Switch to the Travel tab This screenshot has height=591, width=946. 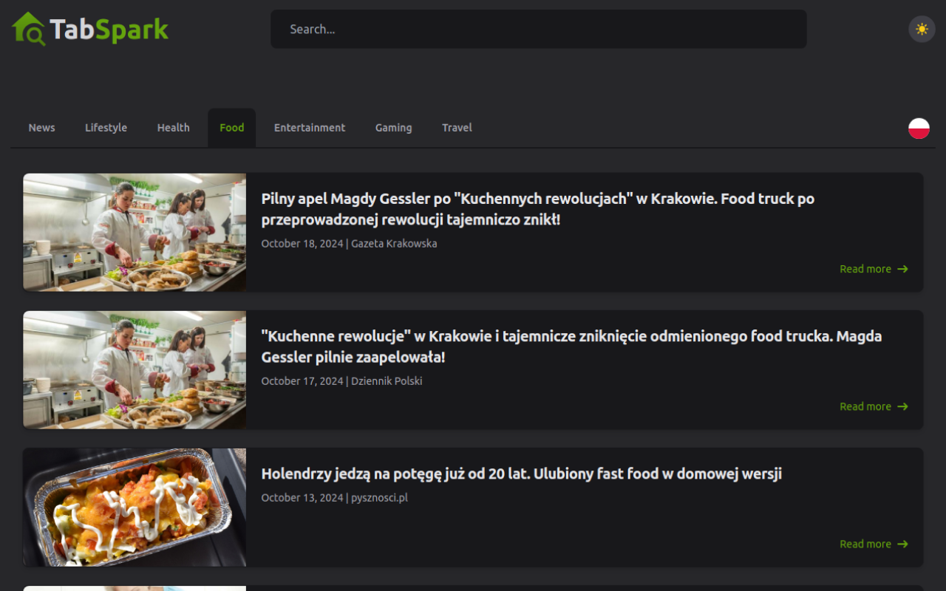[x=457, y=127]
